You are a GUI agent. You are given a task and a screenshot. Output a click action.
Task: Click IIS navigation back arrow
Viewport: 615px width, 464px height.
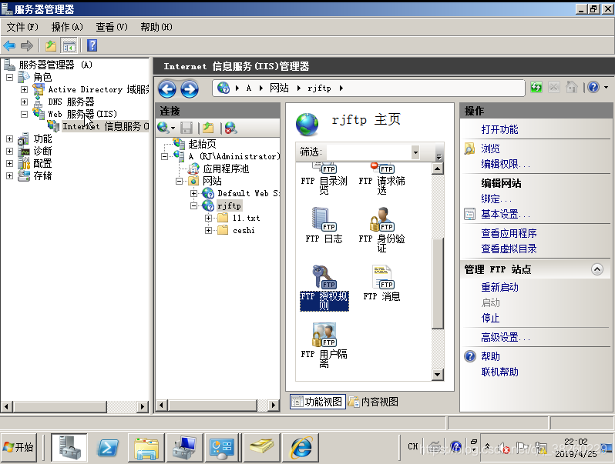tap(167, 89)
